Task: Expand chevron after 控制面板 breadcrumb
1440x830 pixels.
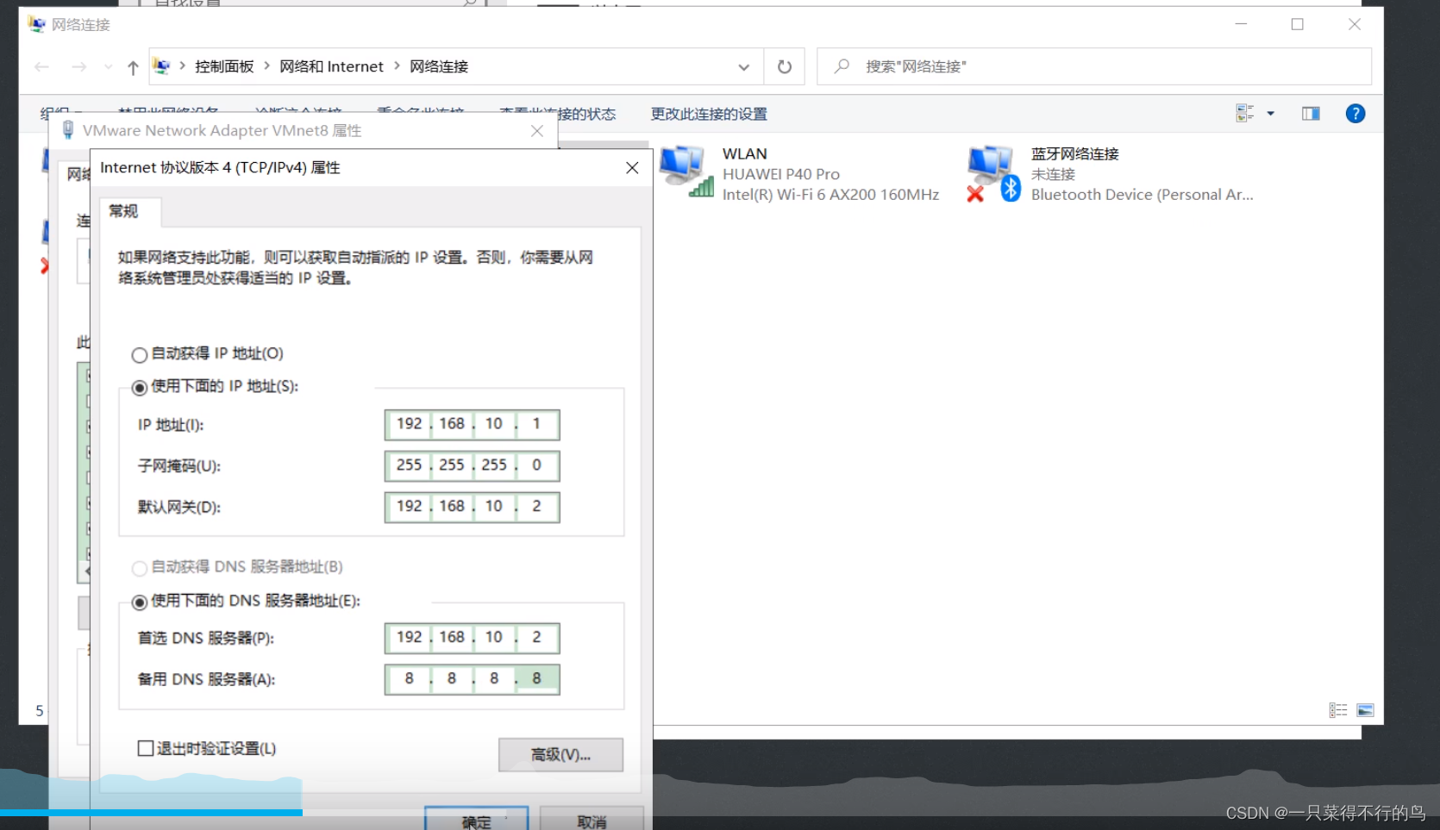Action: pos(266,66)
